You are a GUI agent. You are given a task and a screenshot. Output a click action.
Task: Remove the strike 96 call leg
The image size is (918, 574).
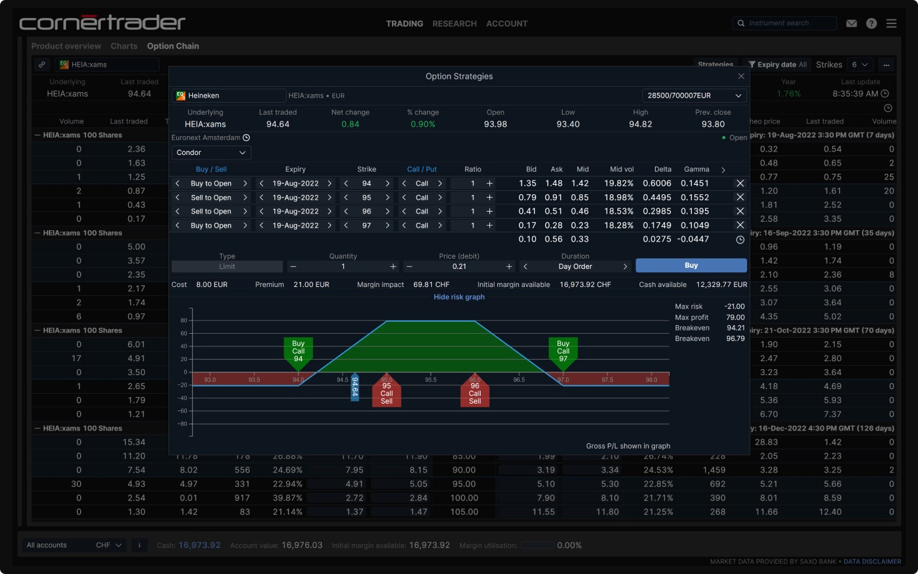click(740, 211)
